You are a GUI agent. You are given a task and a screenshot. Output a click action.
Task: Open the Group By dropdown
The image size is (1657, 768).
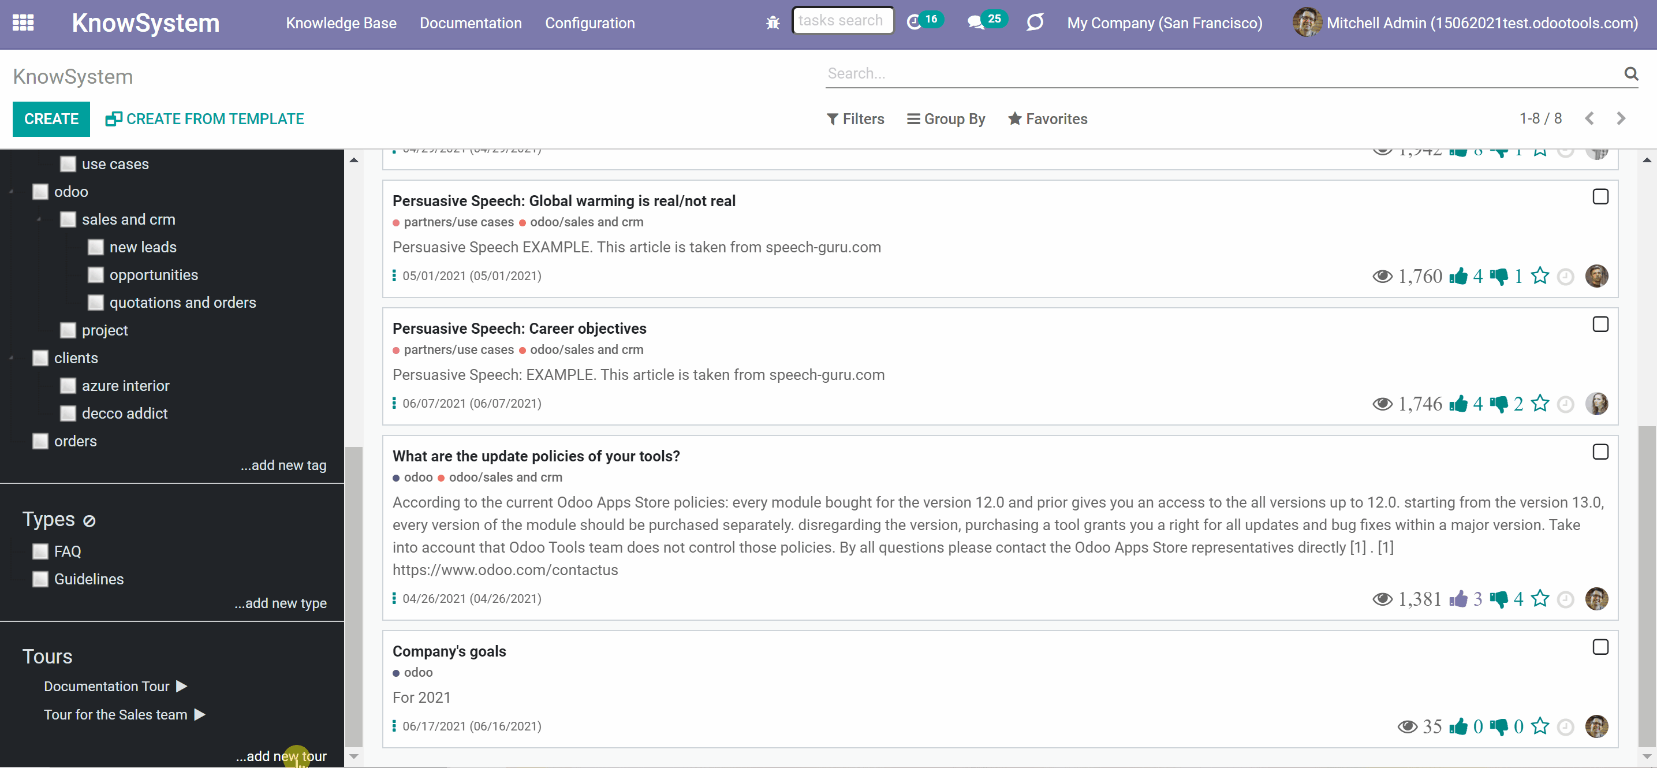[x=946, y=118]
